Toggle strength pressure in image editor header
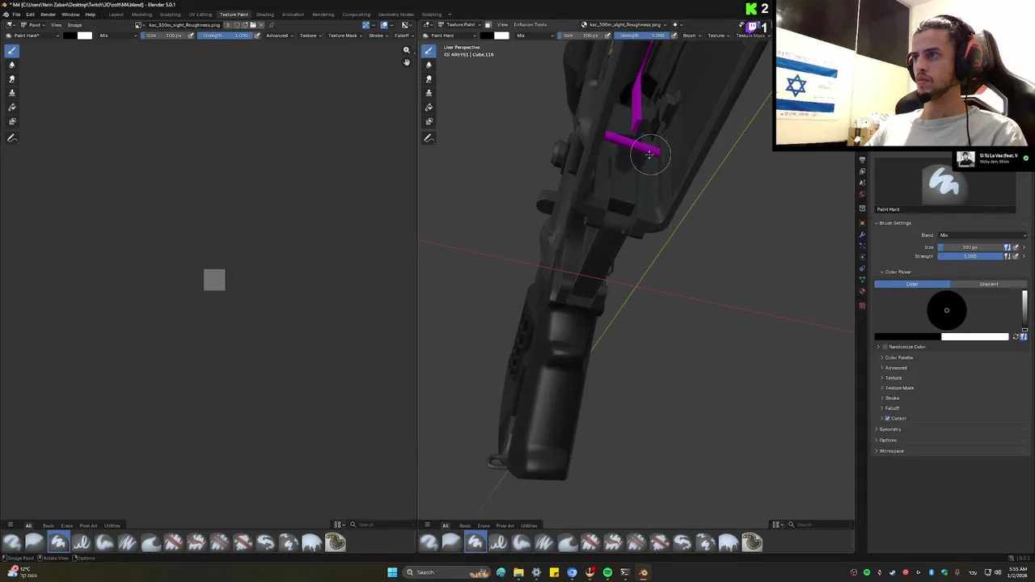Viewport: 1035px width, 582px height. (x=257, y=36)
